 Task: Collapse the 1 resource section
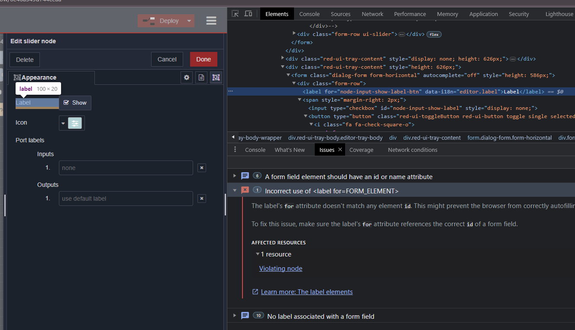coord(258,254)
